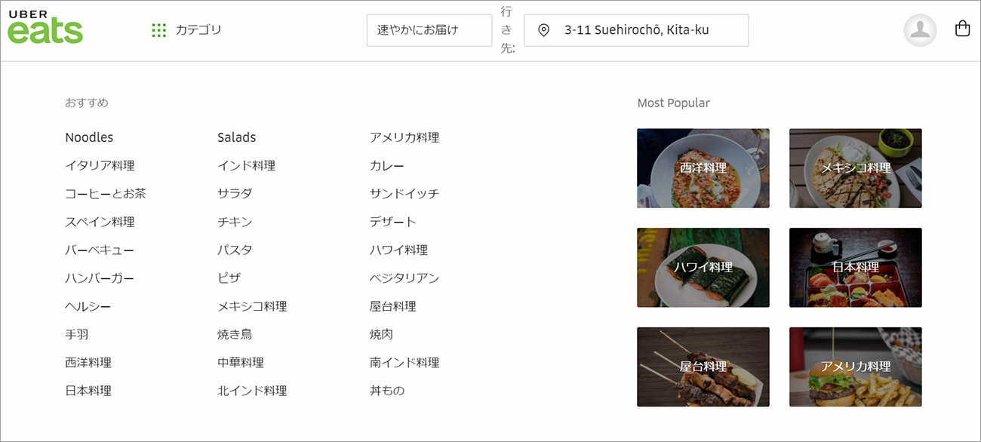Choose イタリア料理 category

pyautogui.click(x=100, y=165)
